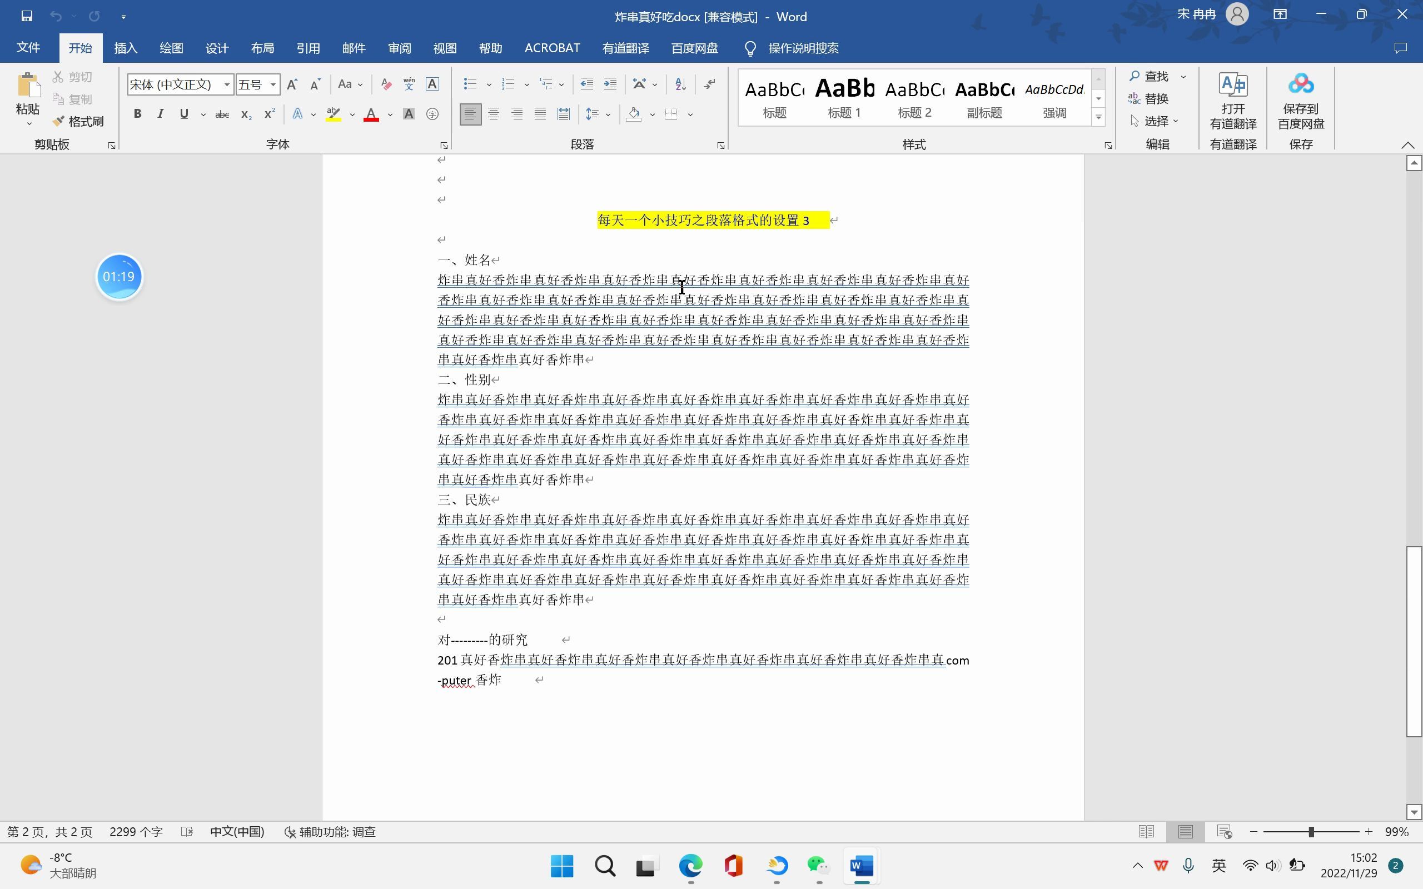This screenshot has width=1423, height=889.
Task: Increase font size with grow font icon
Action: click(x=292, y=84)
